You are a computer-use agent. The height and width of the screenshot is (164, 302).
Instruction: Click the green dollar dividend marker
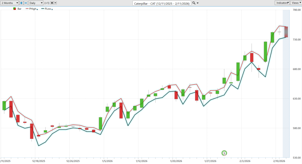click(x=224, y=153)
